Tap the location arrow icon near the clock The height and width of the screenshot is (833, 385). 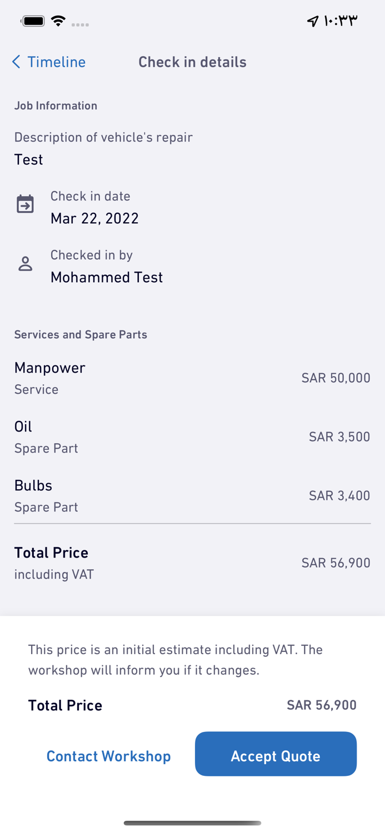tap(312, 20)
